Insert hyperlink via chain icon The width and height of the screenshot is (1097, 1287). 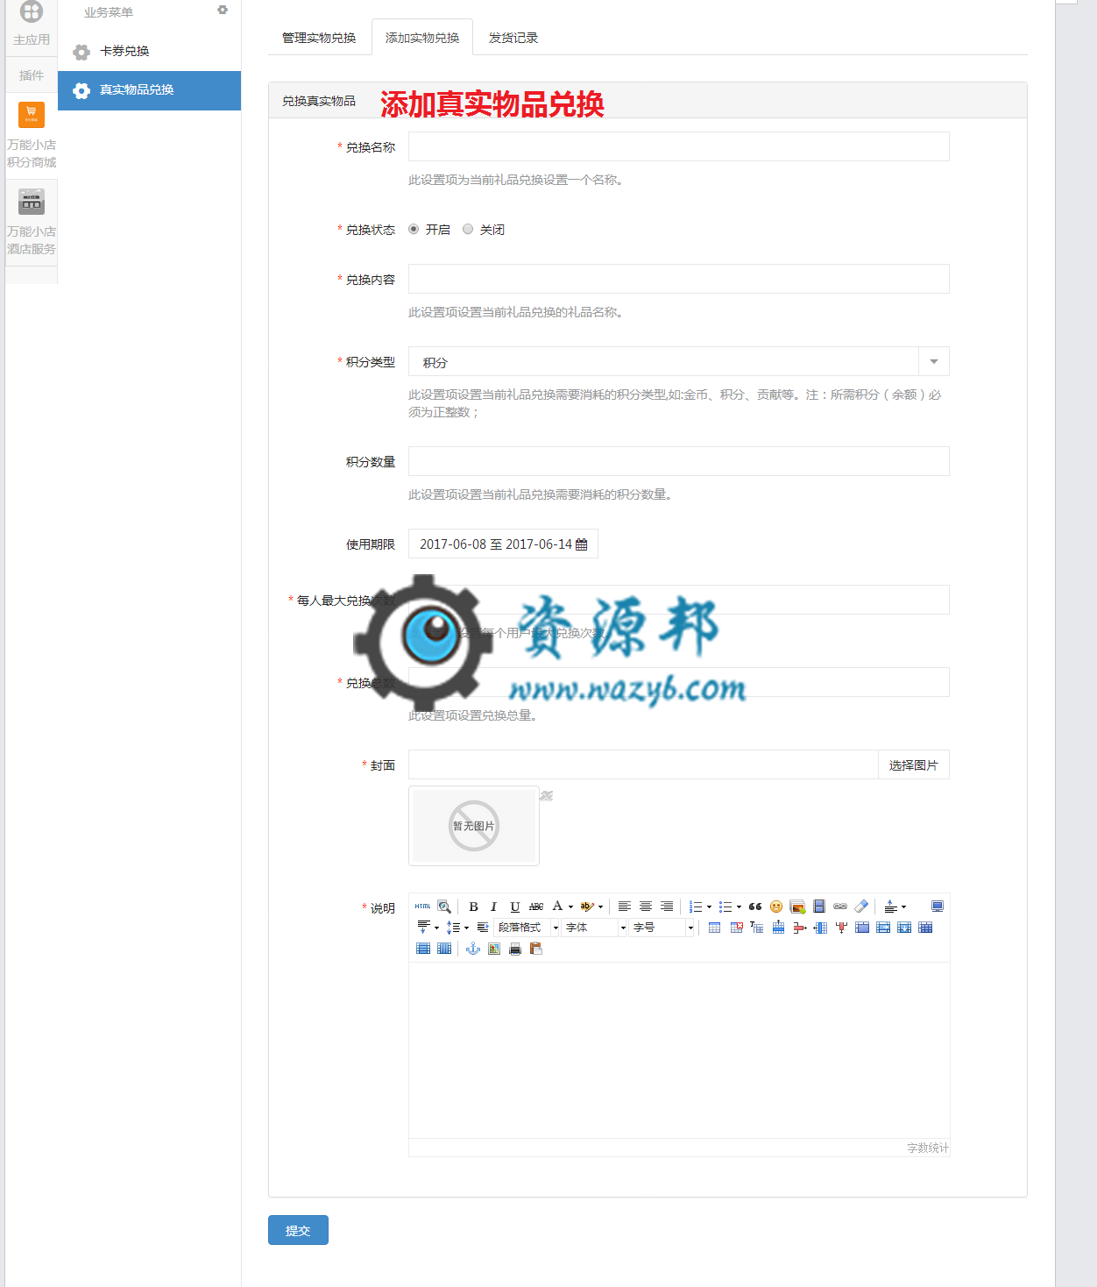click(840, 907)
